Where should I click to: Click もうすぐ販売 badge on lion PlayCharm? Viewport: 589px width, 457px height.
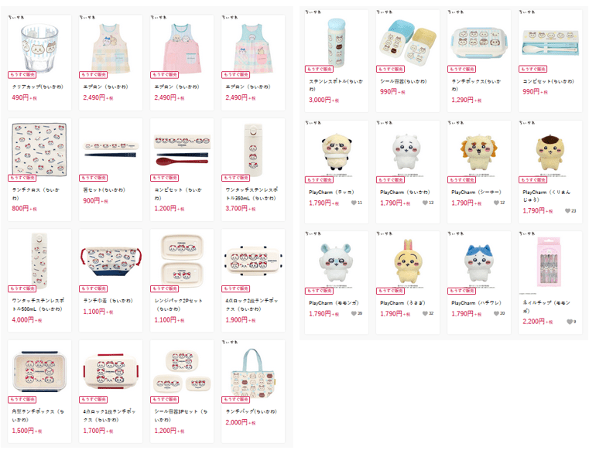[x=461, y=180]
